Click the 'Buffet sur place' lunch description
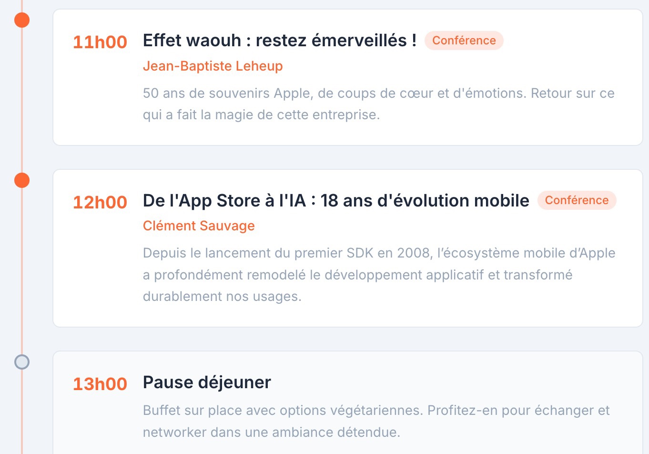This screenshot has height=454, width=649. click(376, 421)
